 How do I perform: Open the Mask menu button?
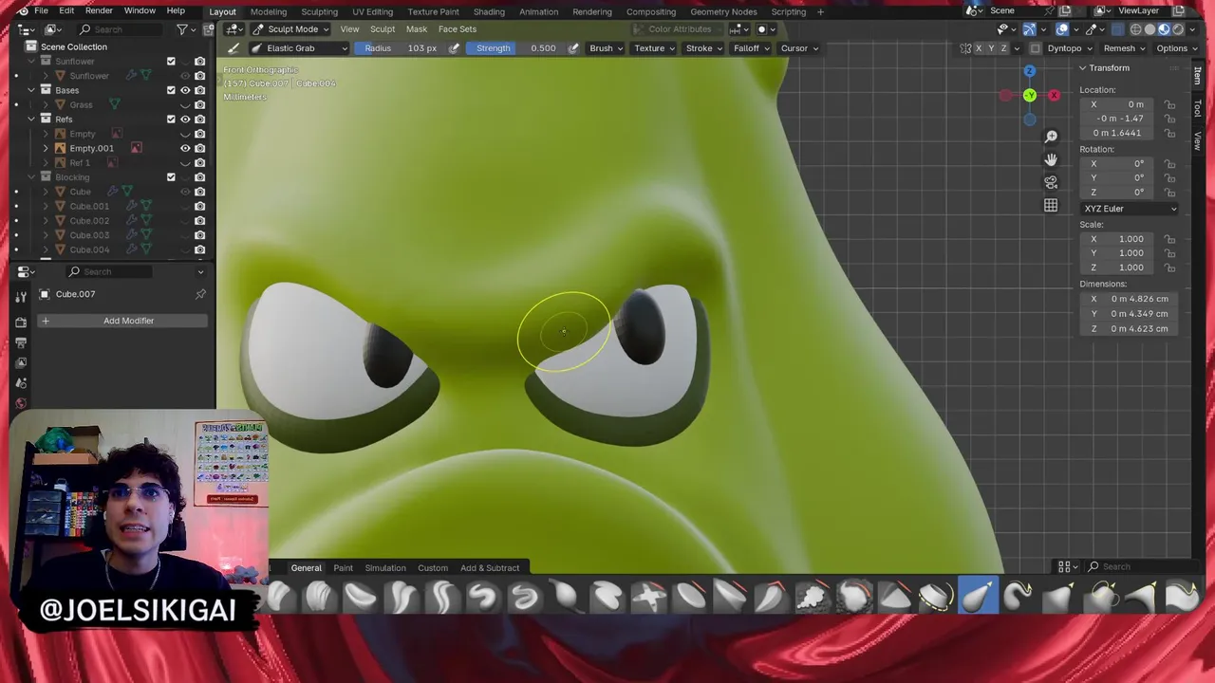(x=417, y=29)
